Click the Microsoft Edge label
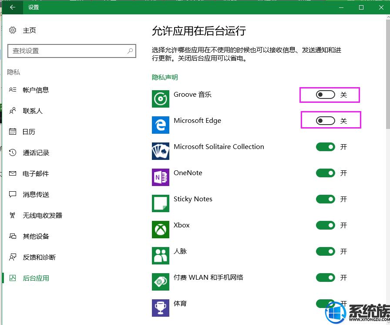This screenshot has height=325, width=390. (197, 121)
